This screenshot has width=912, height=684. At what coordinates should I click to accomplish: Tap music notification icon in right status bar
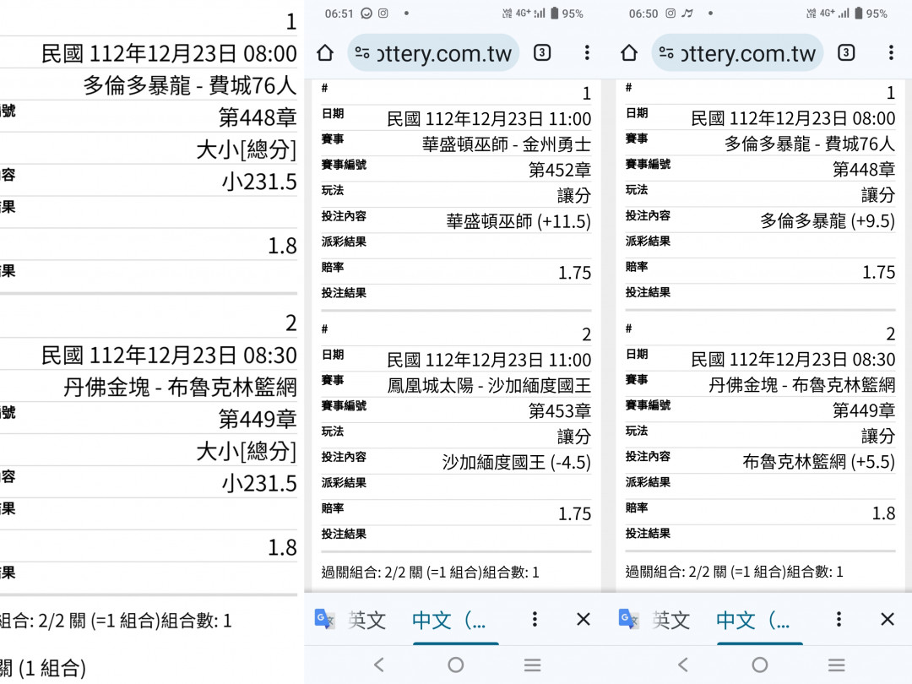click(x=687, y=13)
